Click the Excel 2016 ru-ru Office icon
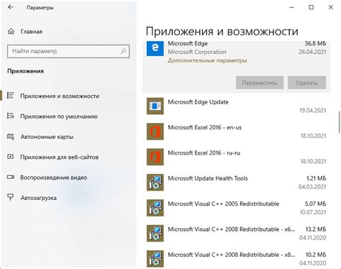The height and width of the screenshot is (269, 341). [155, 157]
